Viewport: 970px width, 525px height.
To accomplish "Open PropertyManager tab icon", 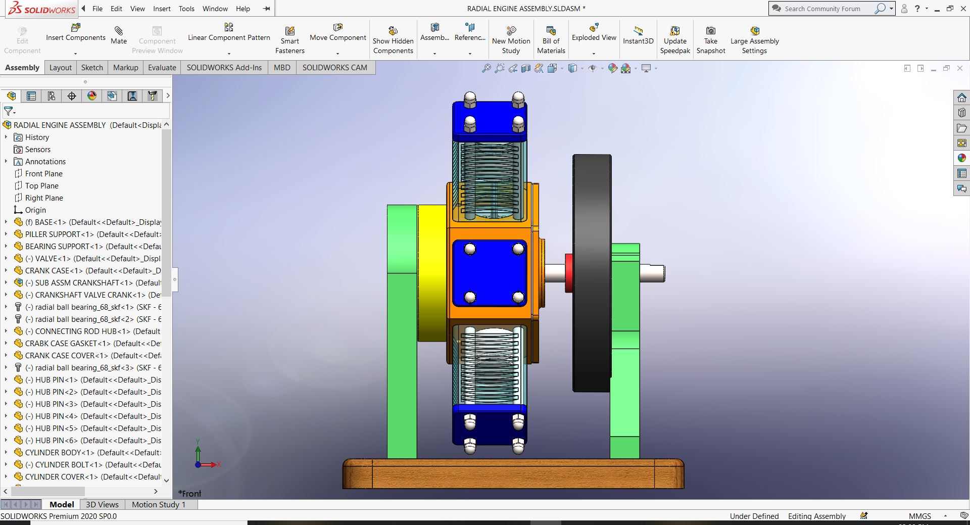I will 31,96.
